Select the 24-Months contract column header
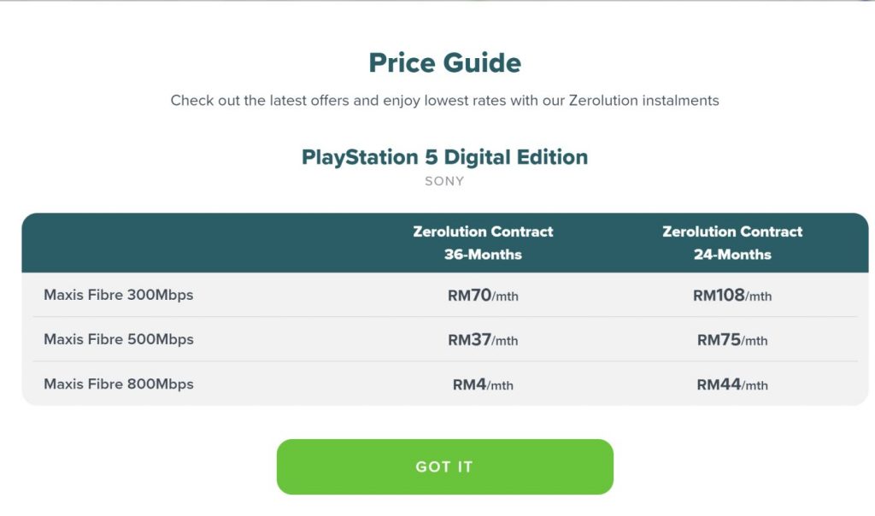 click(732, 243)
